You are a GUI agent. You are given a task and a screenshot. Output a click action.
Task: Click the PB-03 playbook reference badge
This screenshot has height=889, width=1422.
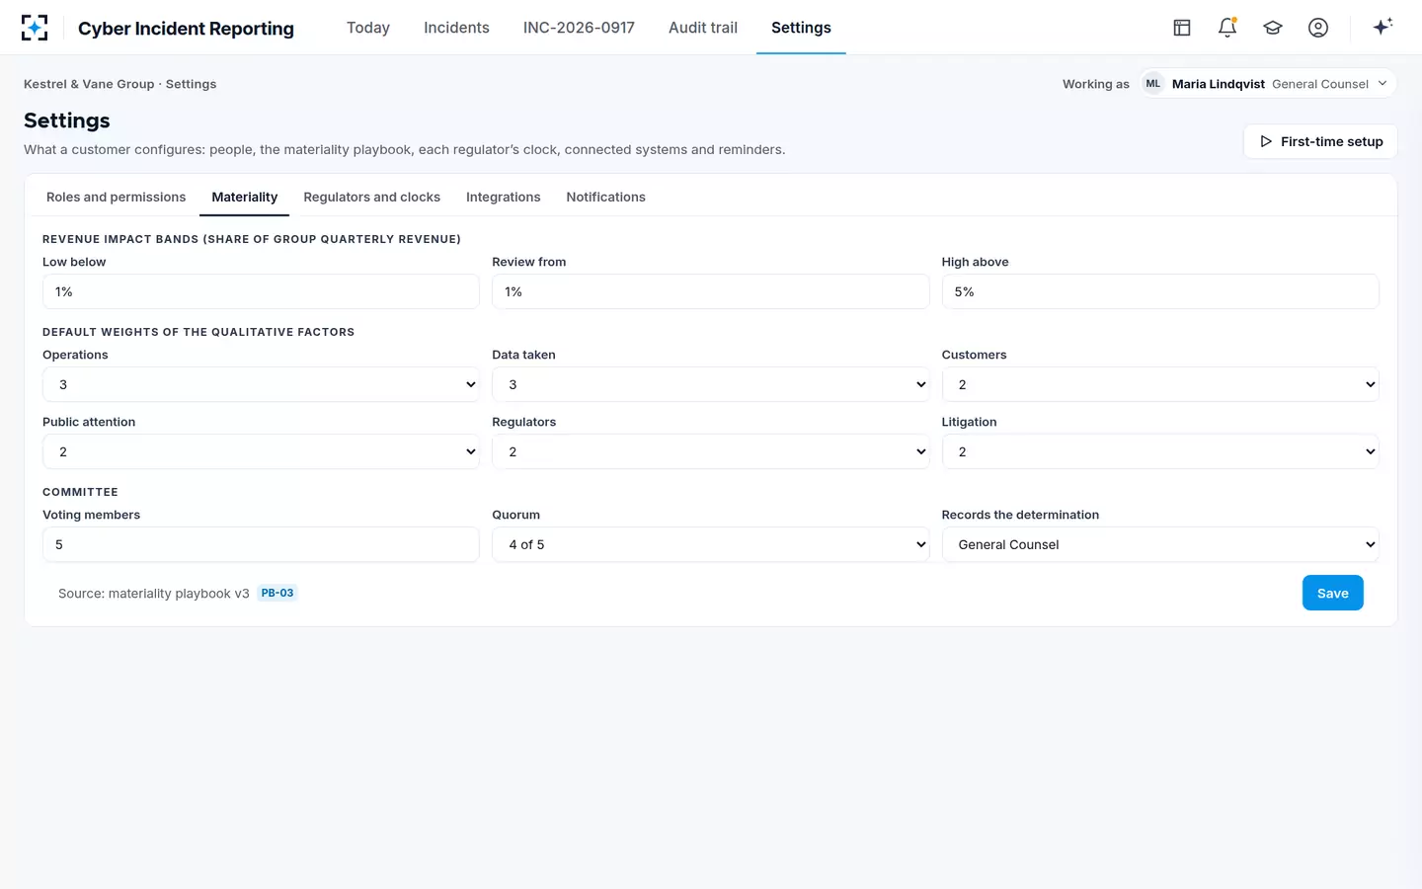click(x=277, y=593)
